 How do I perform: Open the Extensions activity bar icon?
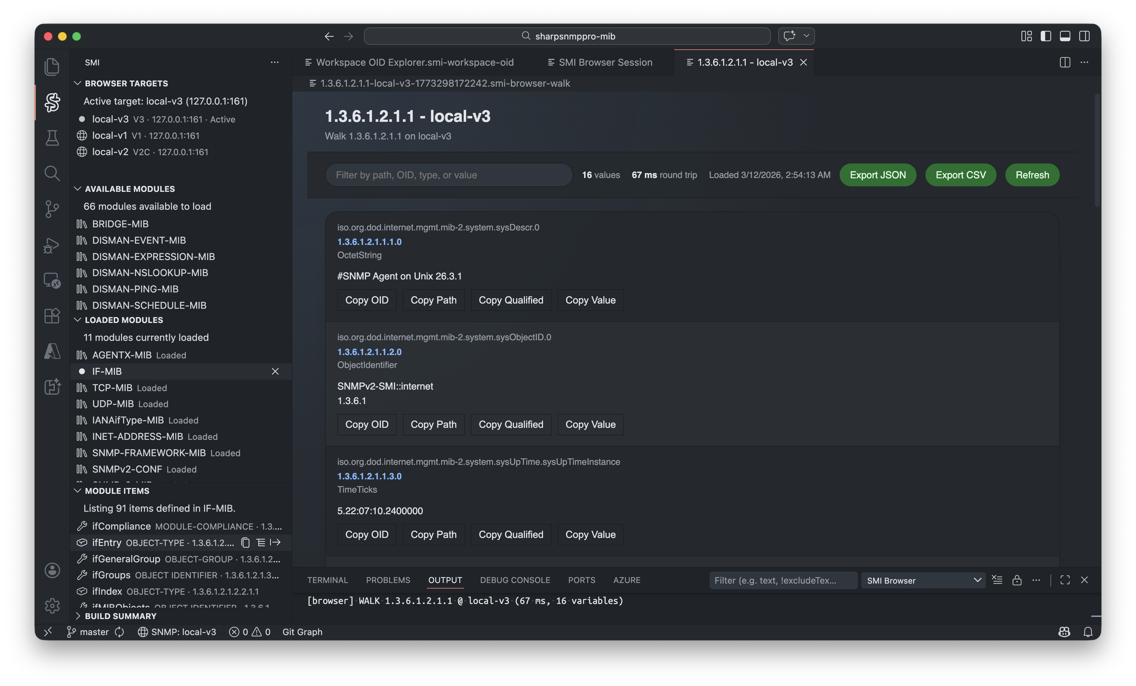click(x=52, y=316)
